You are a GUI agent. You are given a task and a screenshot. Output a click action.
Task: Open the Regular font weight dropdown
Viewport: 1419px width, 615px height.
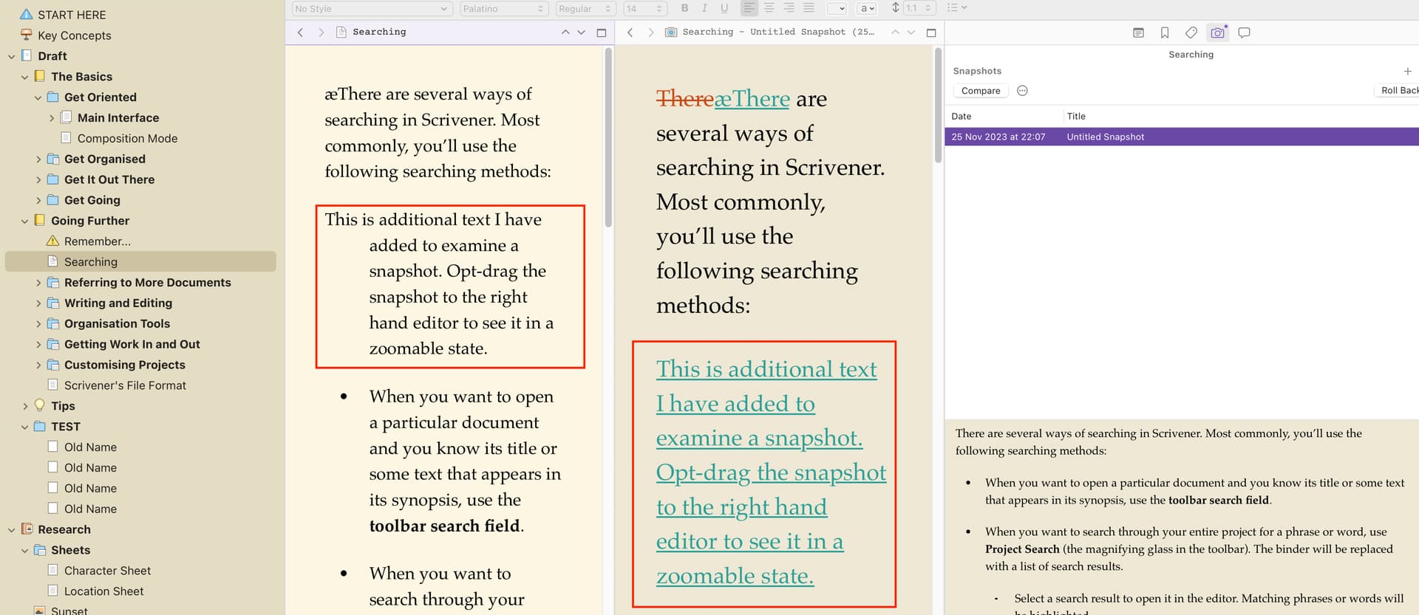click(x=585, y=8)
